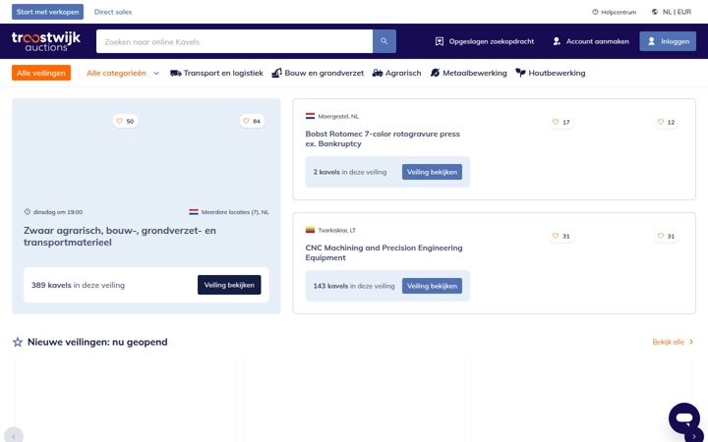The width and height of the screenshot is (708, 442).
Task: Open Bobst Rotomec 7-color rotogravure press title
Action: click(x=383, y=138)
